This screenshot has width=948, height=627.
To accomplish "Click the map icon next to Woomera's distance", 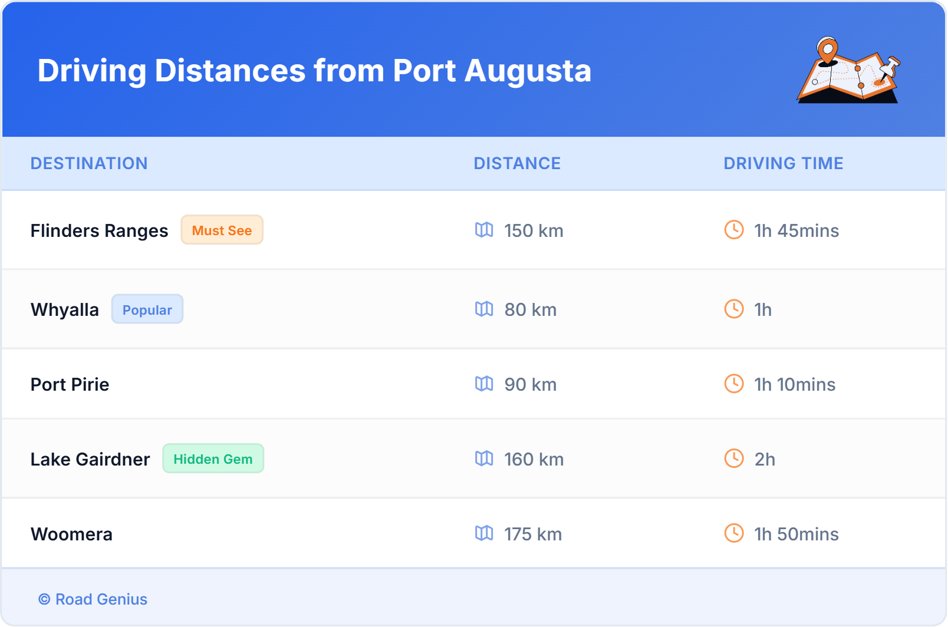I will [484, 534].
